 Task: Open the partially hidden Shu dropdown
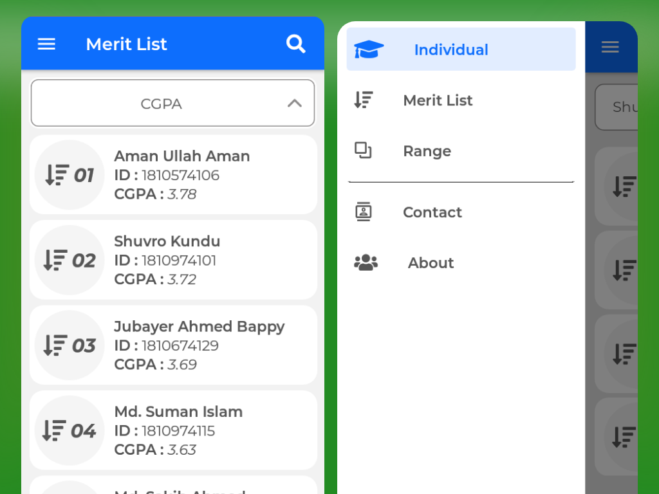(617, 107)
